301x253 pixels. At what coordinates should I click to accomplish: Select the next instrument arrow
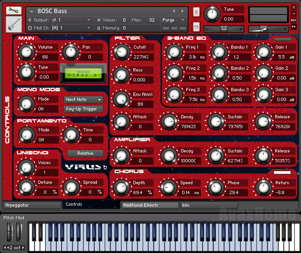[183, 11]
